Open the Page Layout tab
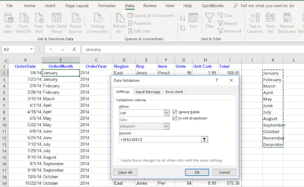This screenshot has width=304, height=187. tap(77, 6)
